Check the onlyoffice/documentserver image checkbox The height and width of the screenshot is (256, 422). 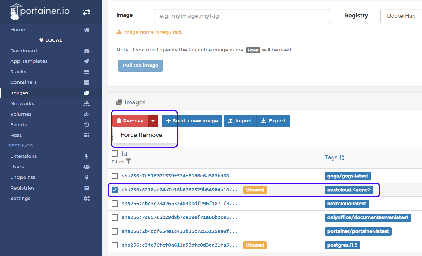(x=115, y=217)
